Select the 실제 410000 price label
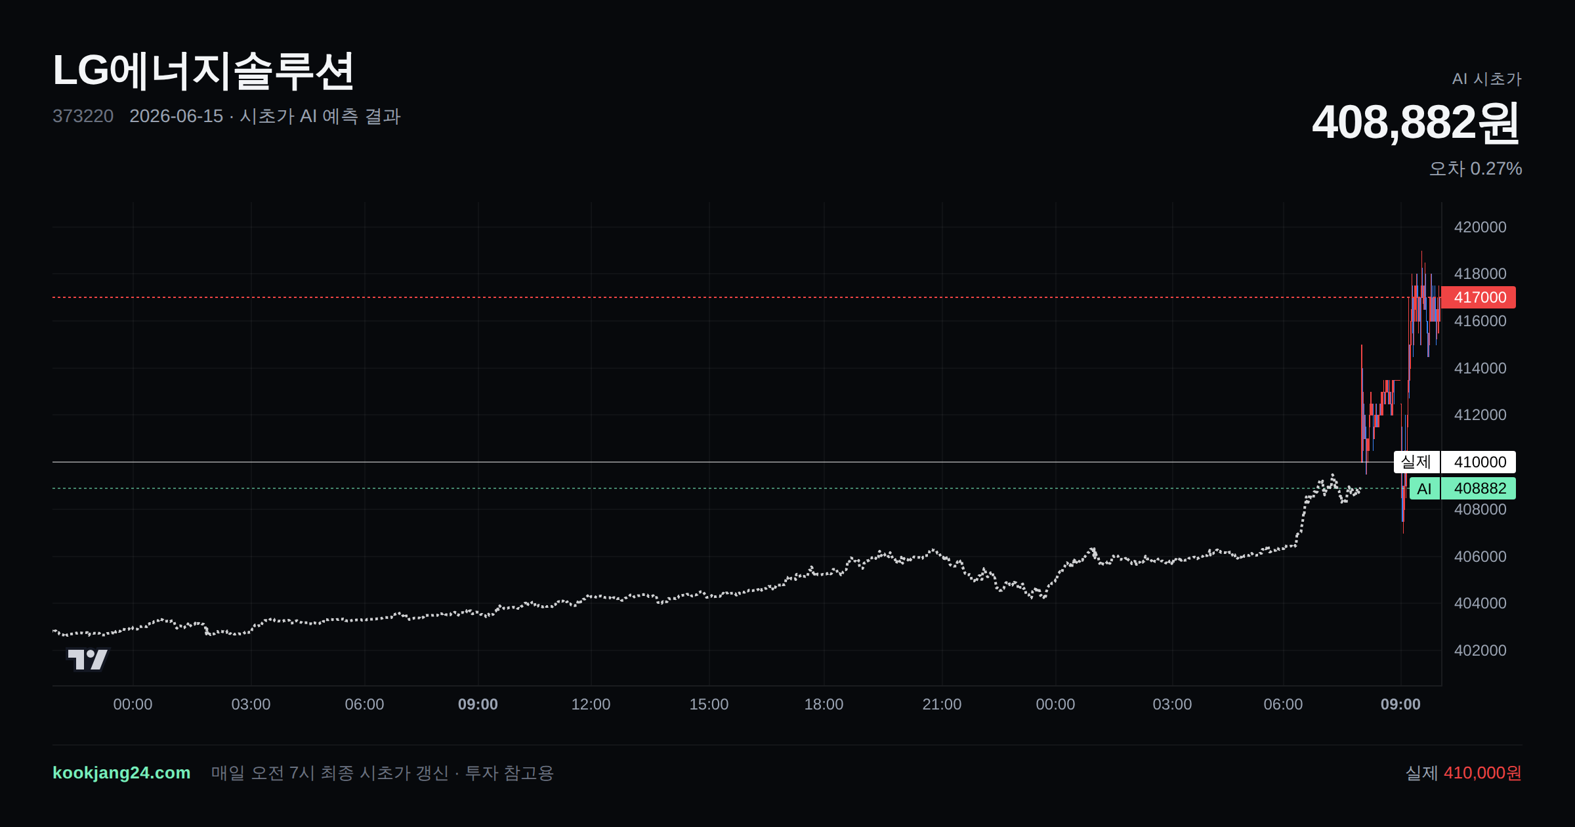This screenshot has width=1575, height=827. coord(1455,462)
